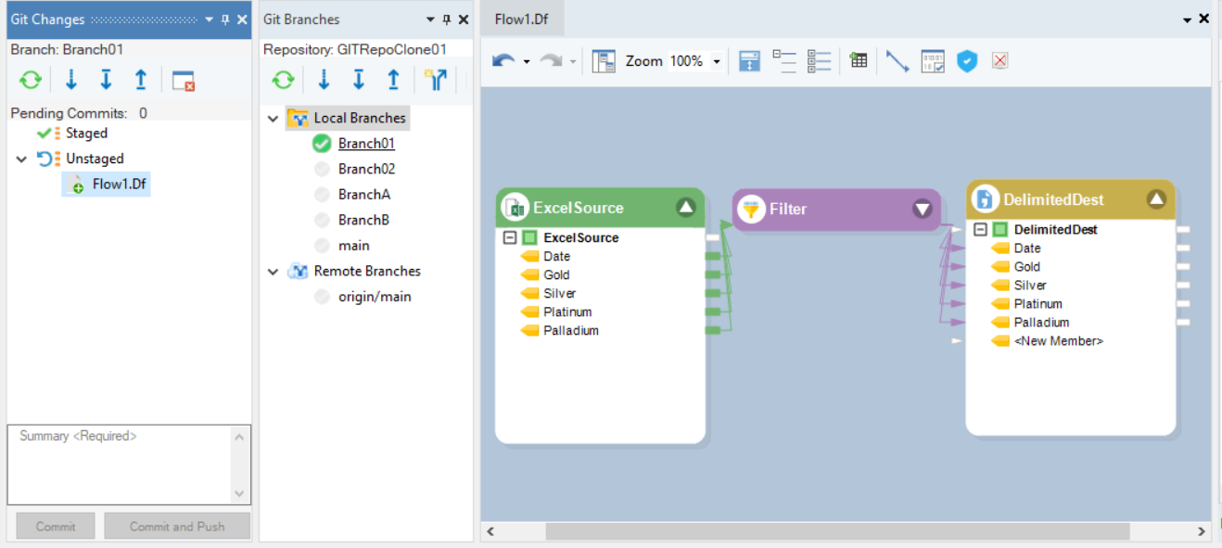Viewport: 1222px width, 548px height.
Task: Click the auto layout diagram icon beside Zoom
Action: (604, 61)
